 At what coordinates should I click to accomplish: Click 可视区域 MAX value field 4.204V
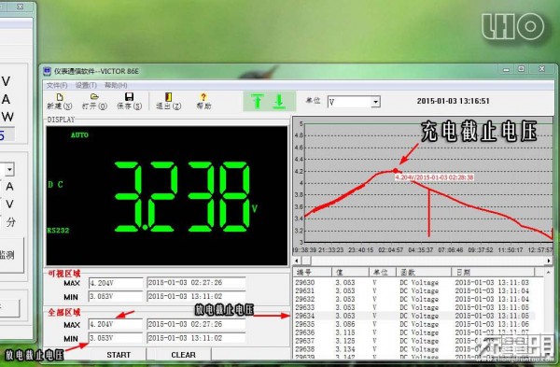pyautogui.click(x=116, y=283)
